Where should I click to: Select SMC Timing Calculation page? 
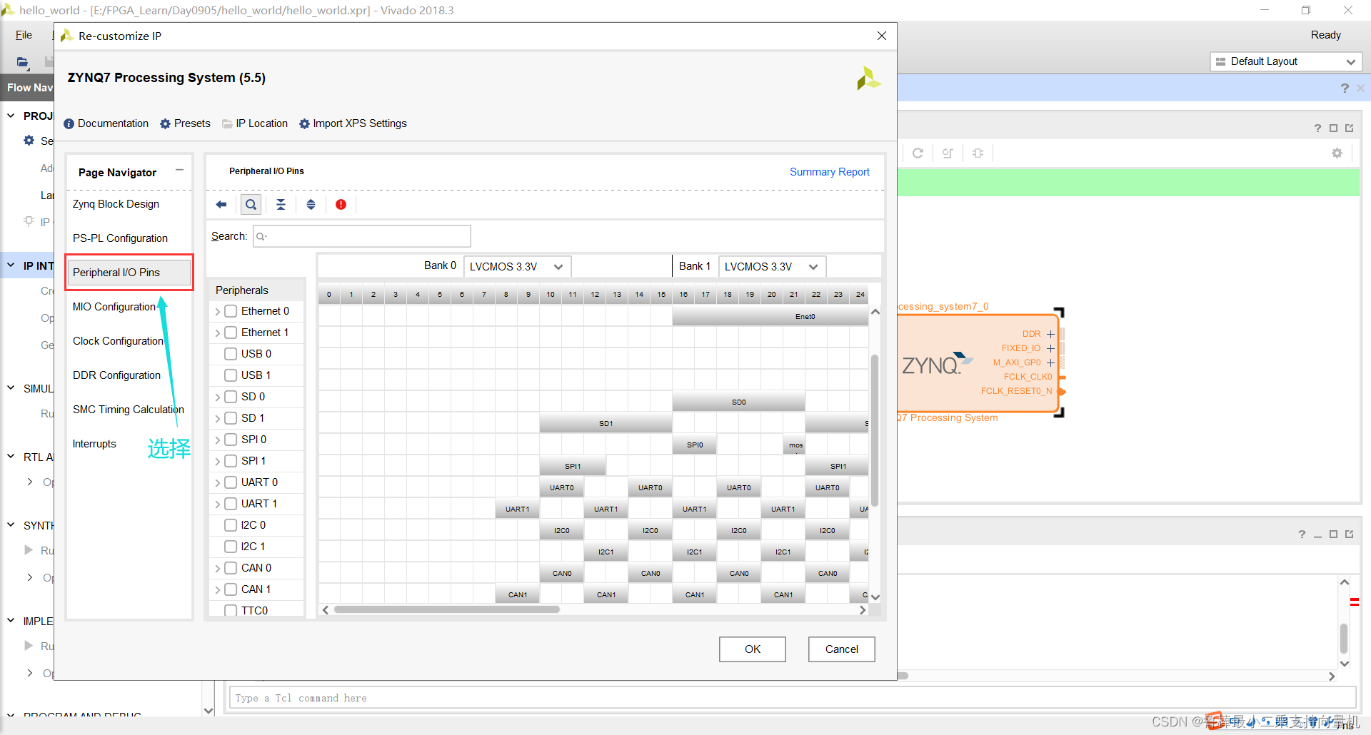click(129, 410)
